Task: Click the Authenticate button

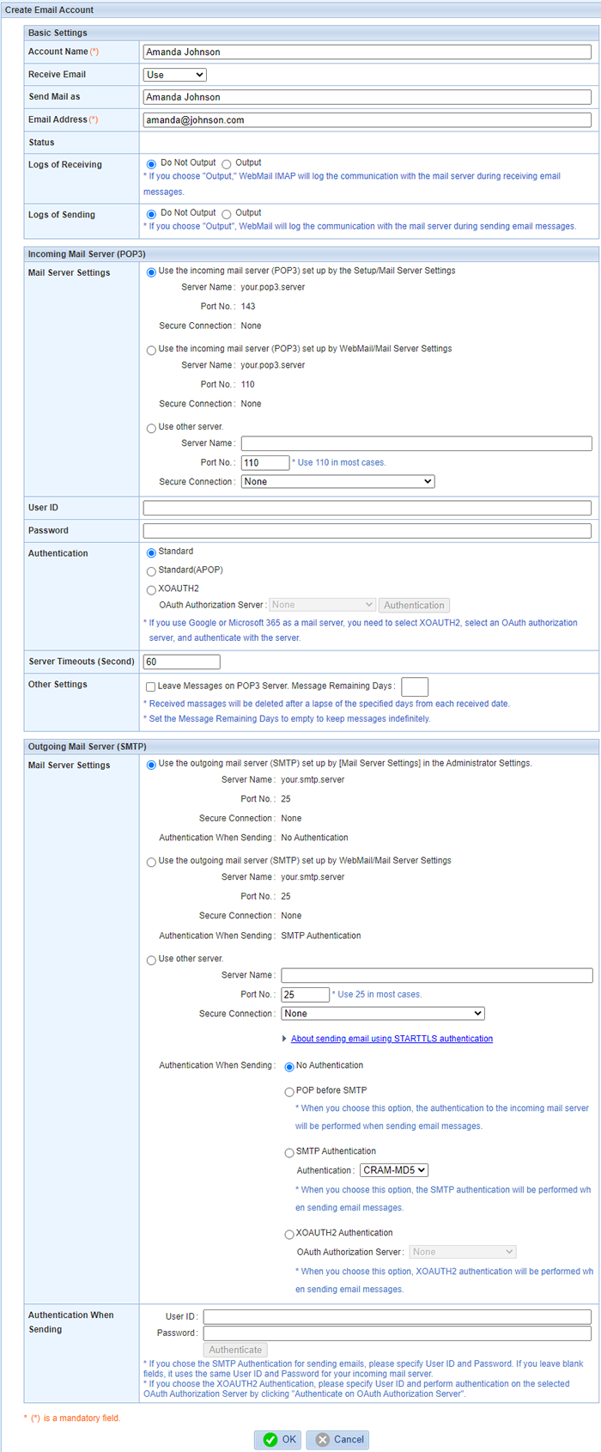Action: [x=235, y=1350]
